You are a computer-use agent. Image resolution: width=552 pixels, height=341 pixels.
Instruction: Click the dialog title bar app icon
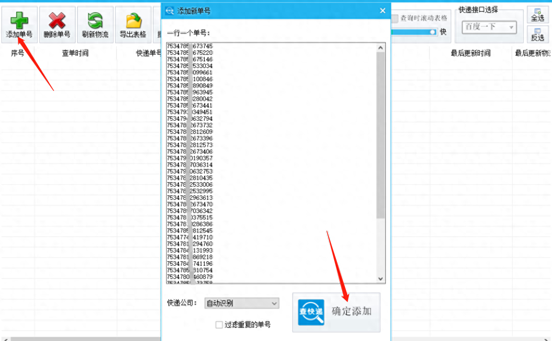170,11
